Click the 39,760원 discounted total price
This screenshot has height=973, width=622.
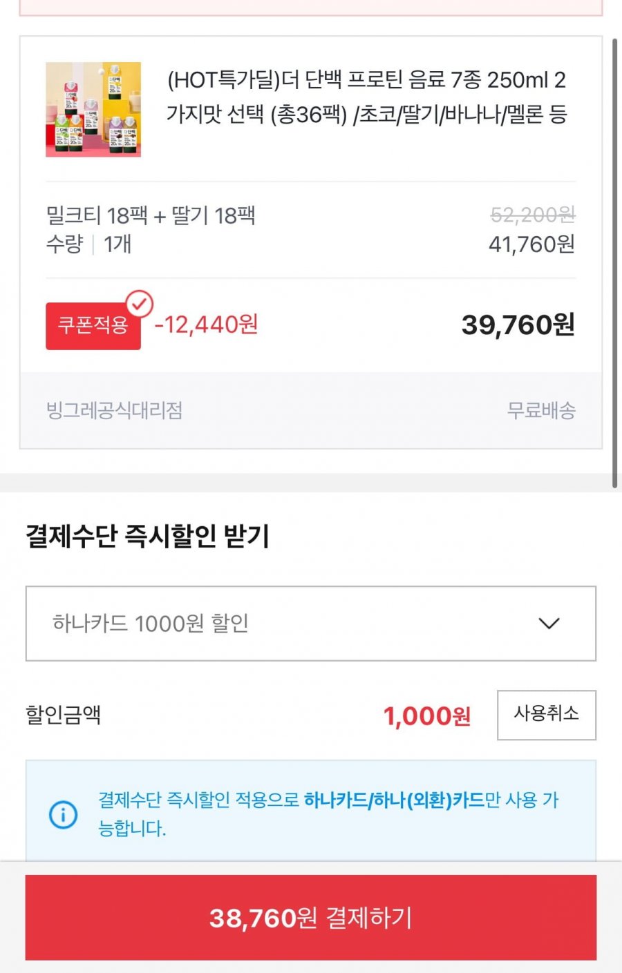click(x=518, y=325)
